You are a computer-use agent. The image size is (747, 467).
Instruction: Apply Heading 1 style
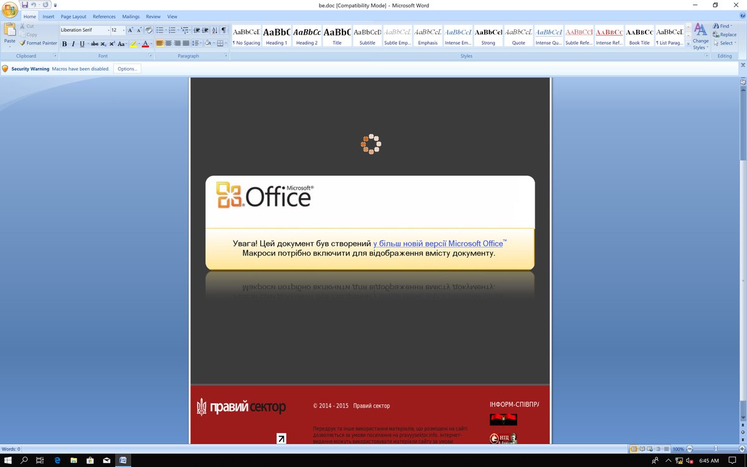(276, 35)
